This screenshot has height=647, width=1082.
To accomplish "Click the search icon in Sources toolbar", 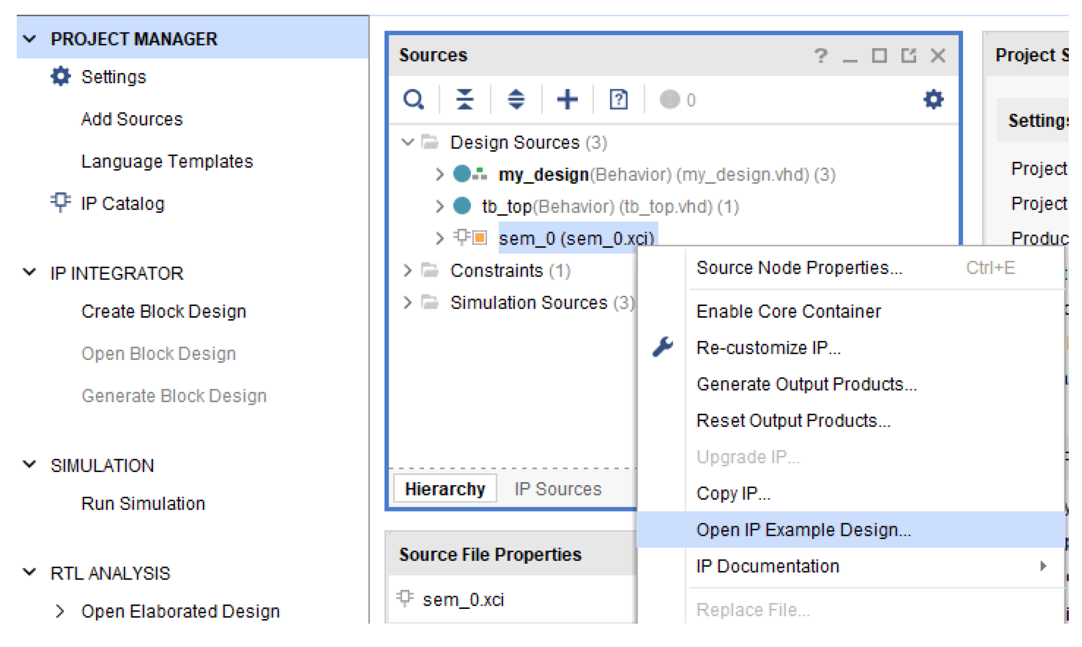I will tap(413, 99).
